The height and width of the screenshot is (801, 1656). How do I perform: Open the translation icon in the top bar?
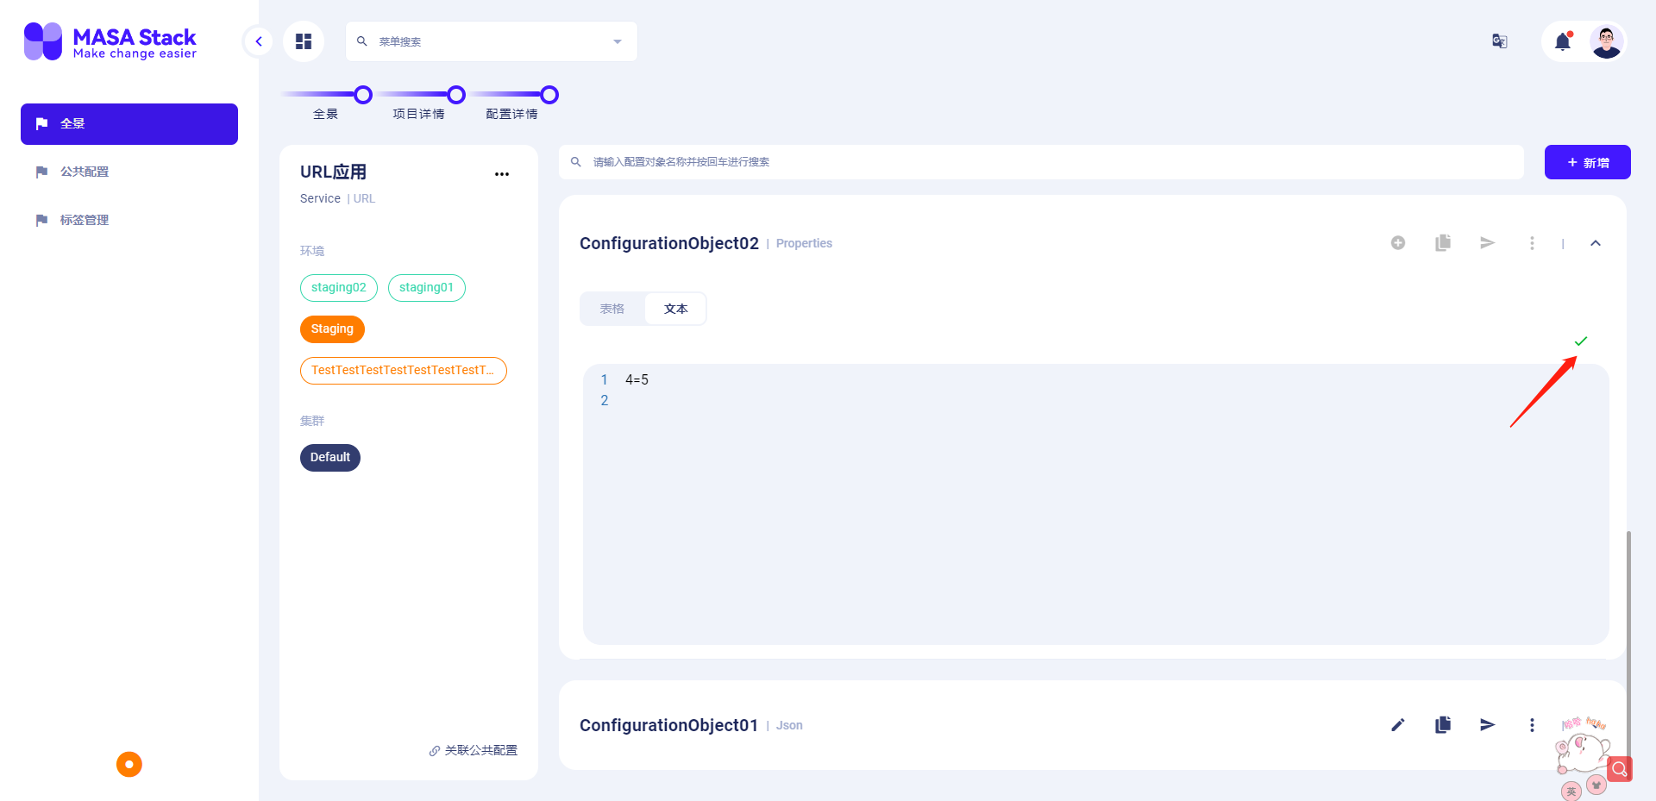pyautogui.click(x=1499, y=41)
